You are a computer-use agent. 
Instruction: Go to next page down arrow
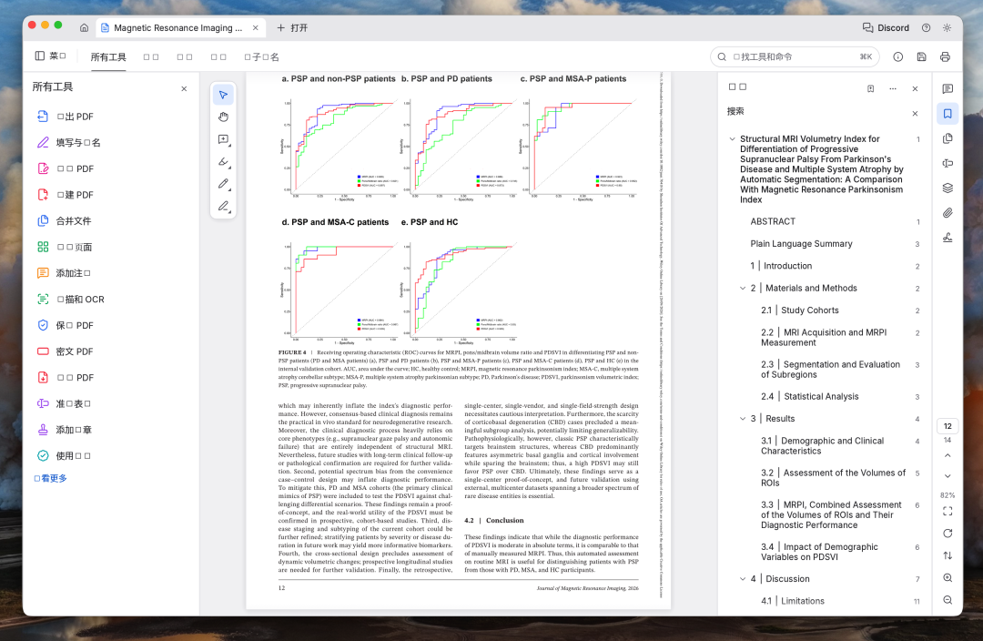[x=948, y=476]
